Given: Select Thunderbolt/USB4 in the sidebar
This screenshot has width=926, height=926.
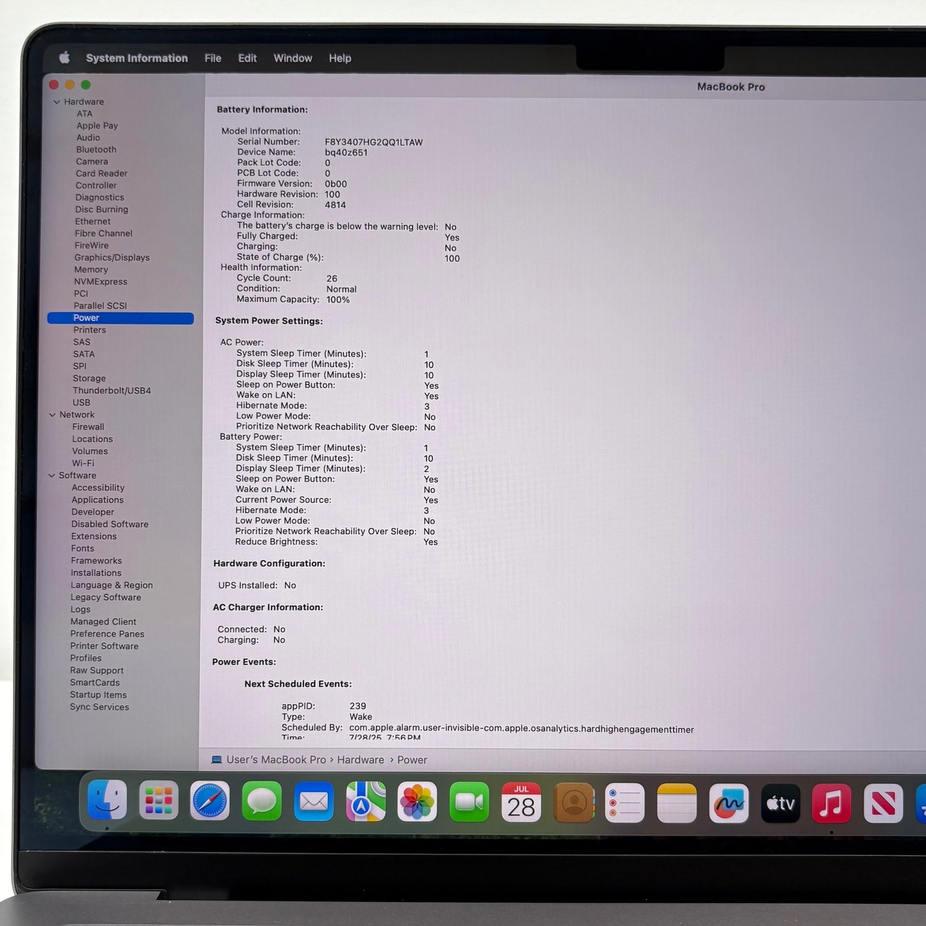Looking at the screenshot, I should pyautogui.click(x=112, y=391).
